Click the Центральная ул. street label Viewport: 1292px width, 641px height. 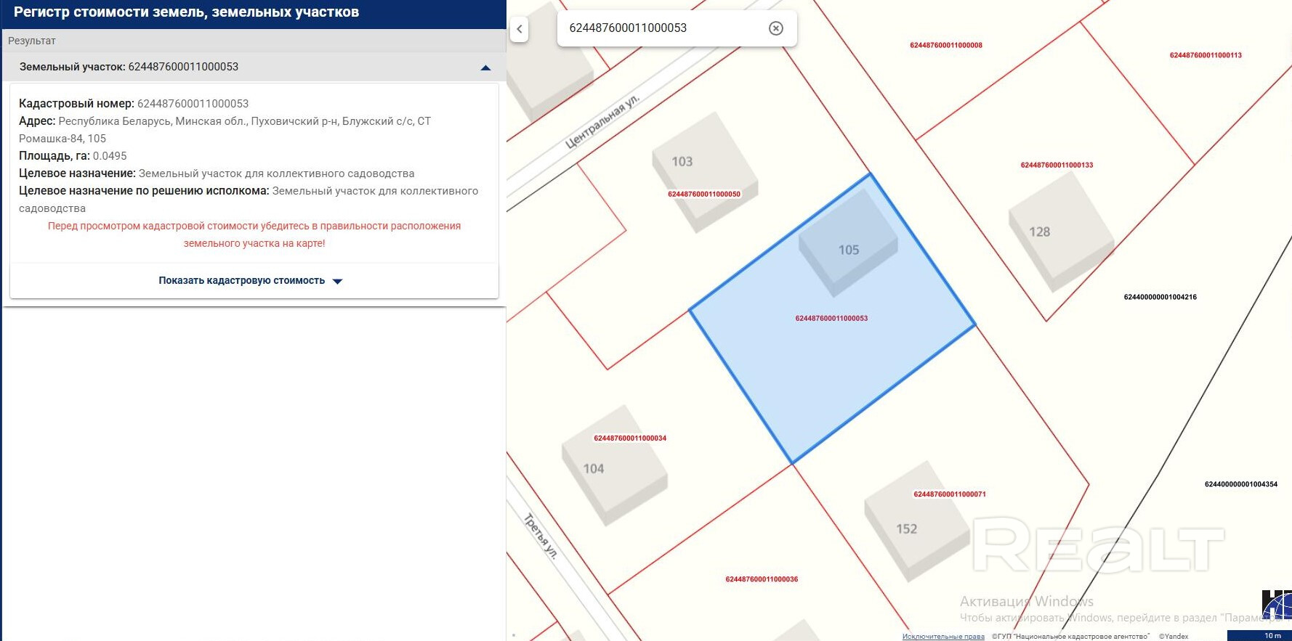pos(602,122)
